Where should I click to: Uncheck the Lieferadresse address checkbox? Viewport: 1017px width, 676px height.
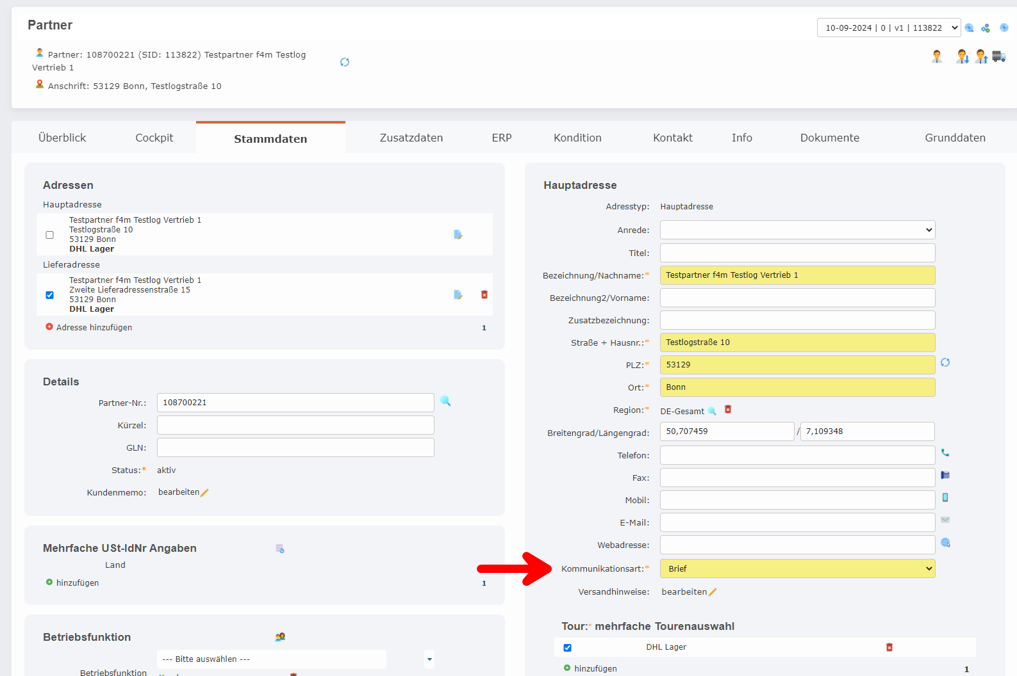click(x=50, y=295)
